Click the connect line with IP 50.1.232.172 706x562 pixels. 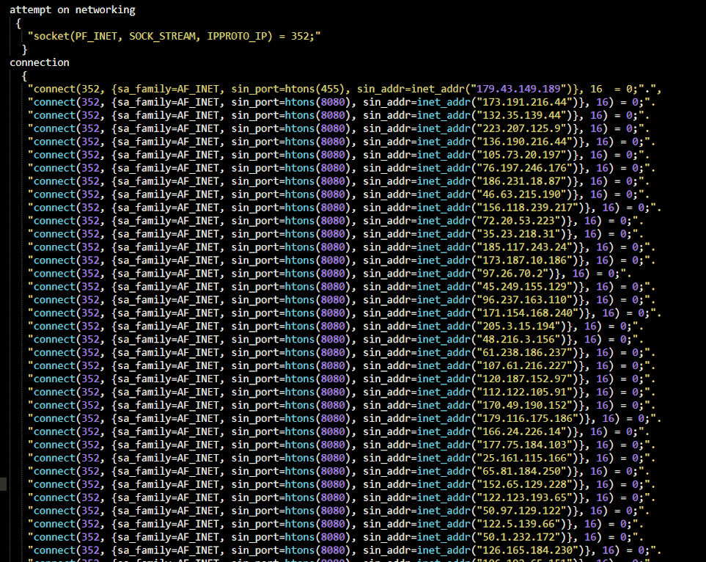point(336,537)
